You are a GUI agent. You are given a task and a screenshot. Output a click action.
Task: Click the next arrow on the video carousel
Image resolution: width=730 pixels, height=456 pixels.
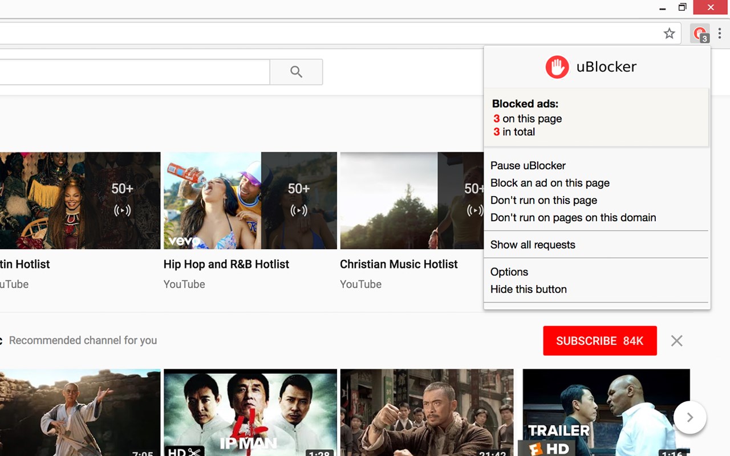690,418
